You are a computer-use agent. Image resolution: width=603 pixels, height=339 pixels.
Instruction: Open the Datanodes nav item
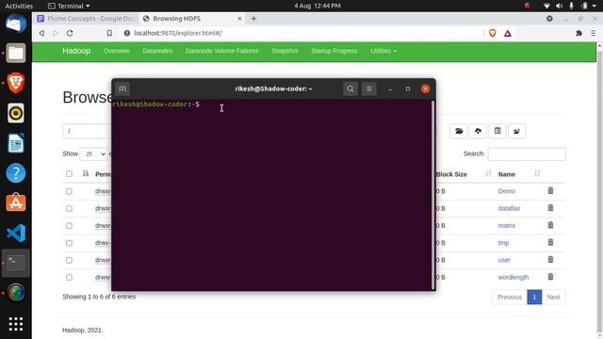157,51
